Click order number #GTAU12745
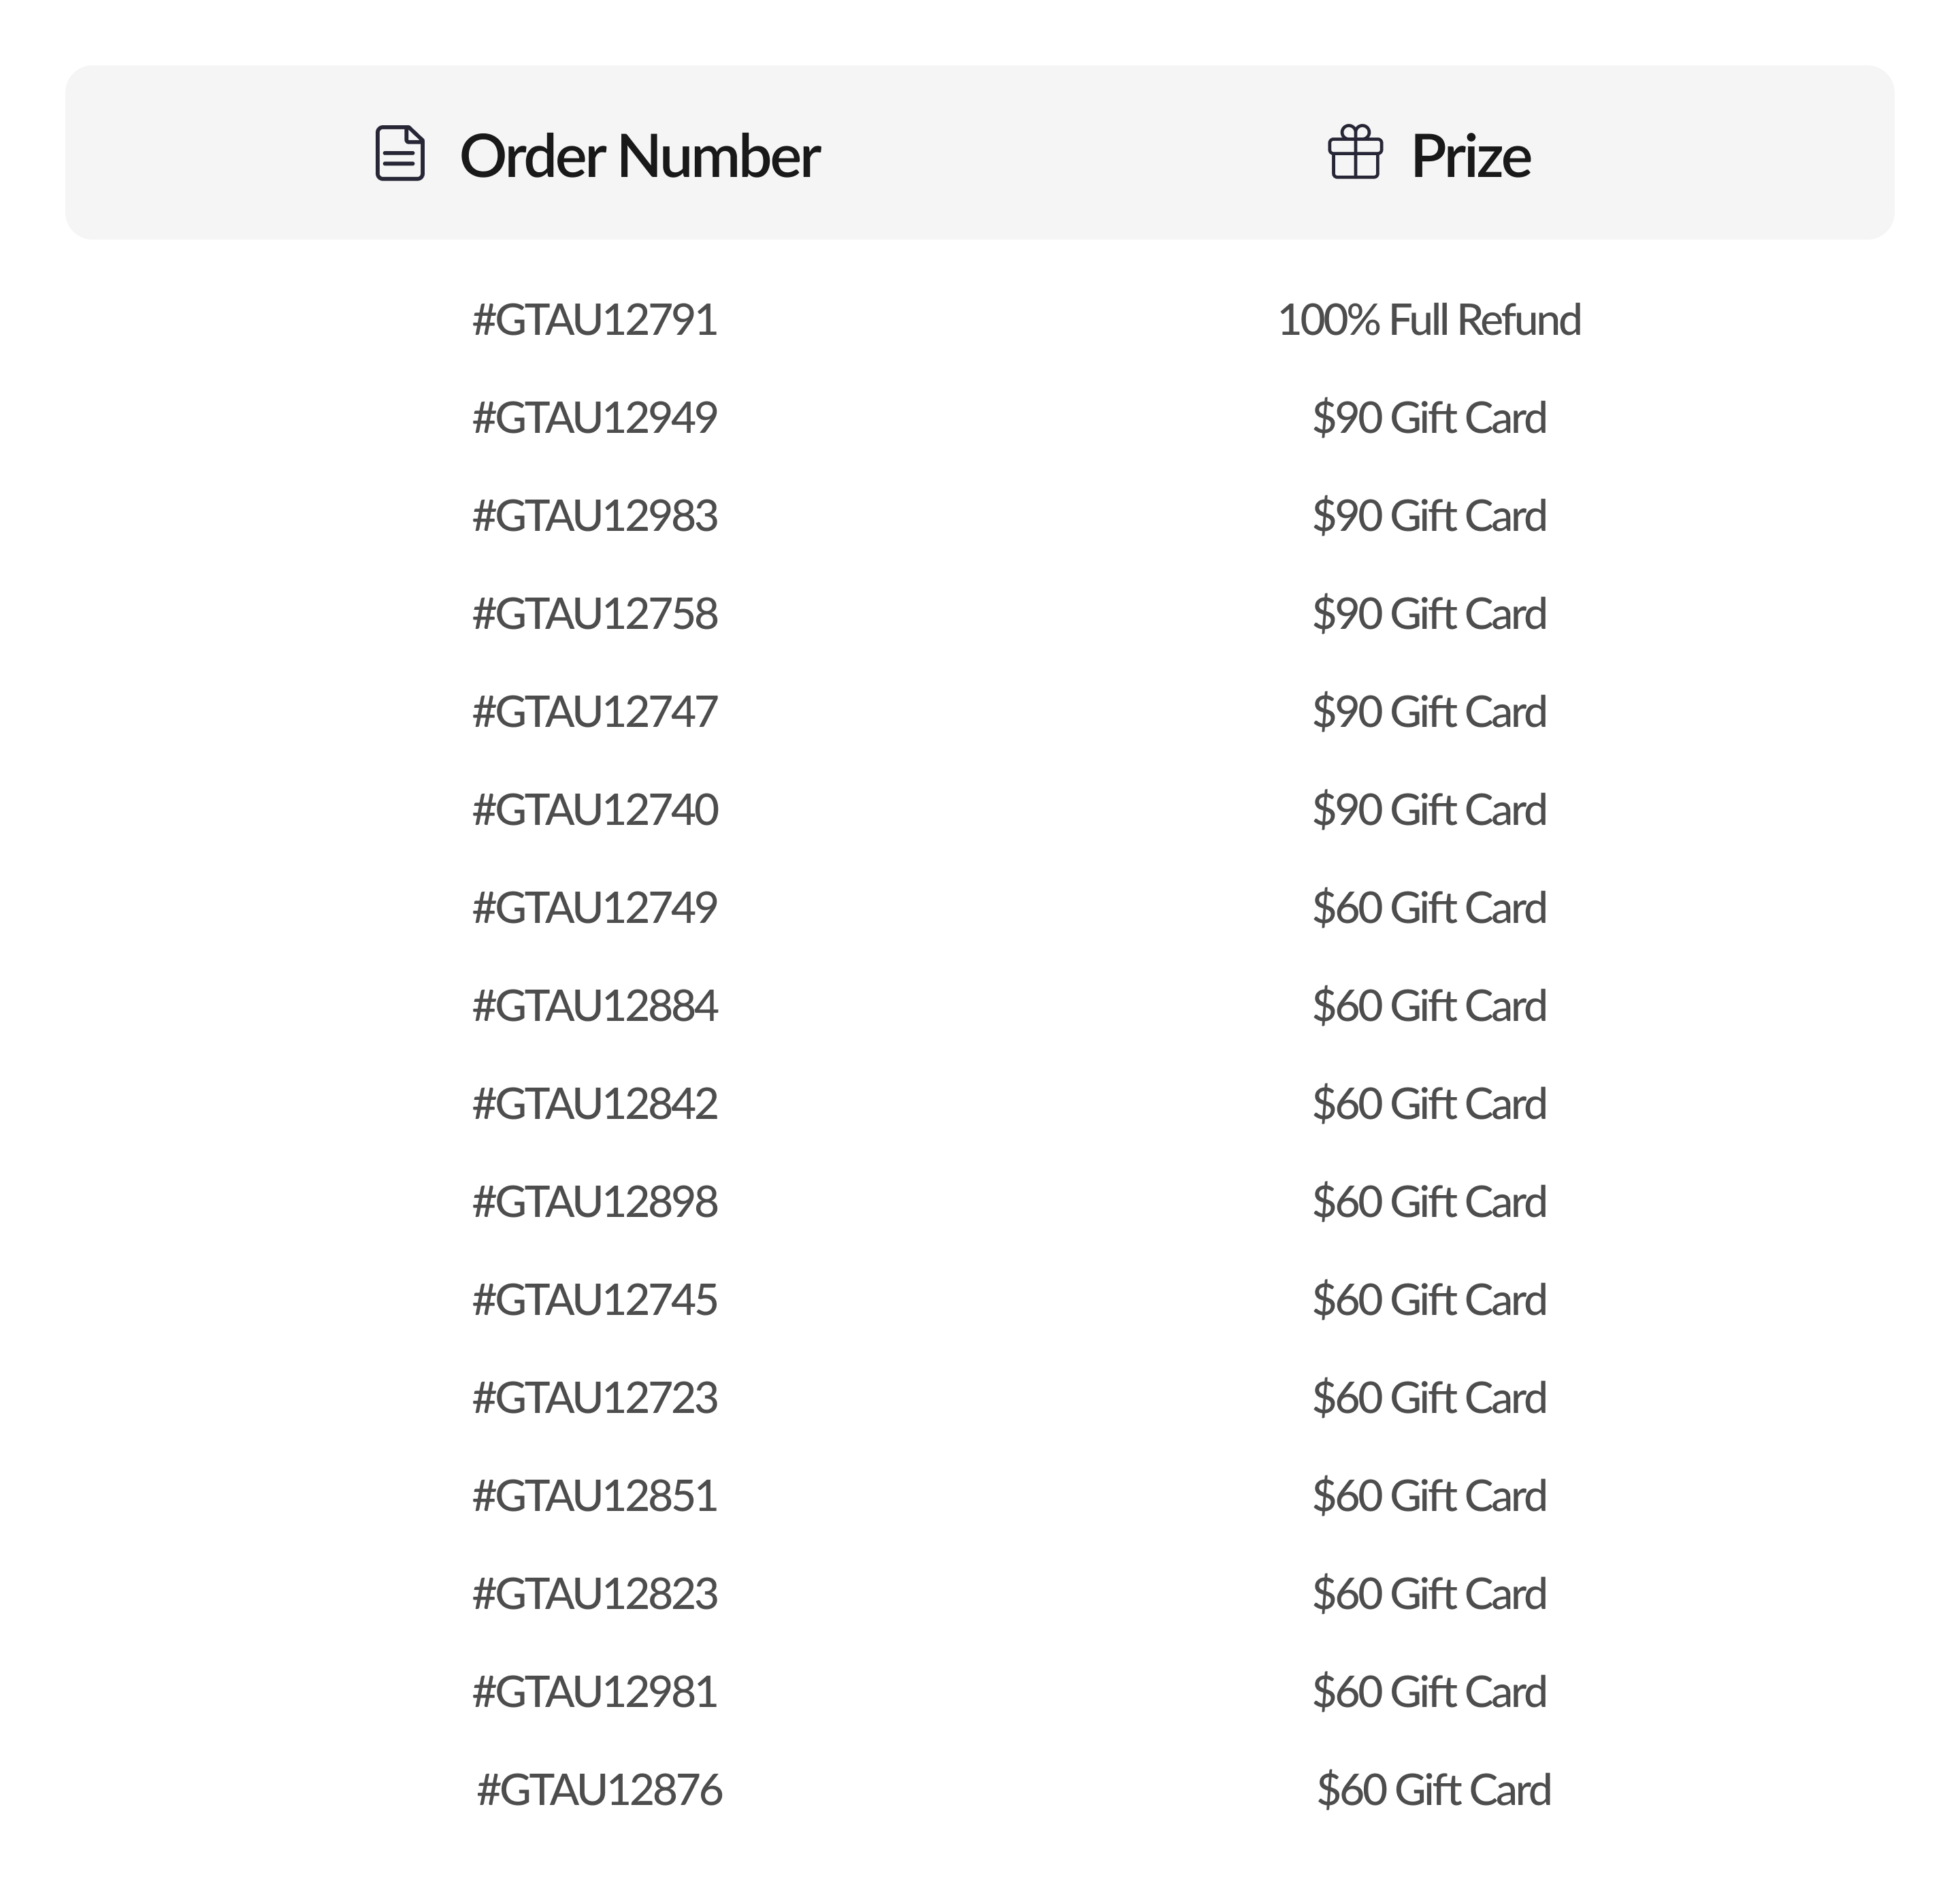This screenshot has height=1903, width=1960. [x=595, y=1300]
